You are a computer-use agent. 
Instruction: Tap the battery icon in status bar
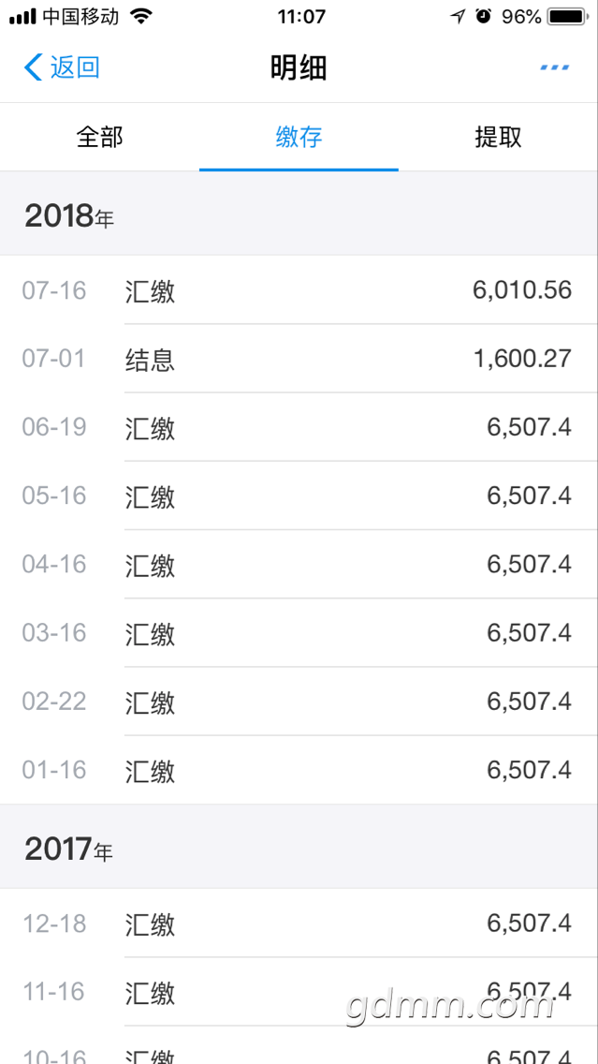click(x=567, y=16)
